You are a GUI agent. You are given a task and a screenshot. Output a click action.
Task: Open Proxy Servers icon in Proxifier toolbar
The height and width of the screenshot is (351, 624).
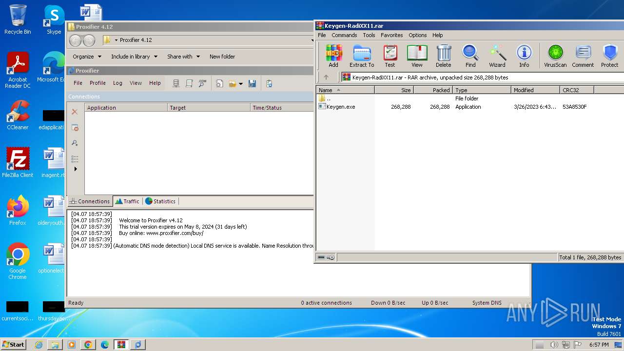[x=176, y=83]
